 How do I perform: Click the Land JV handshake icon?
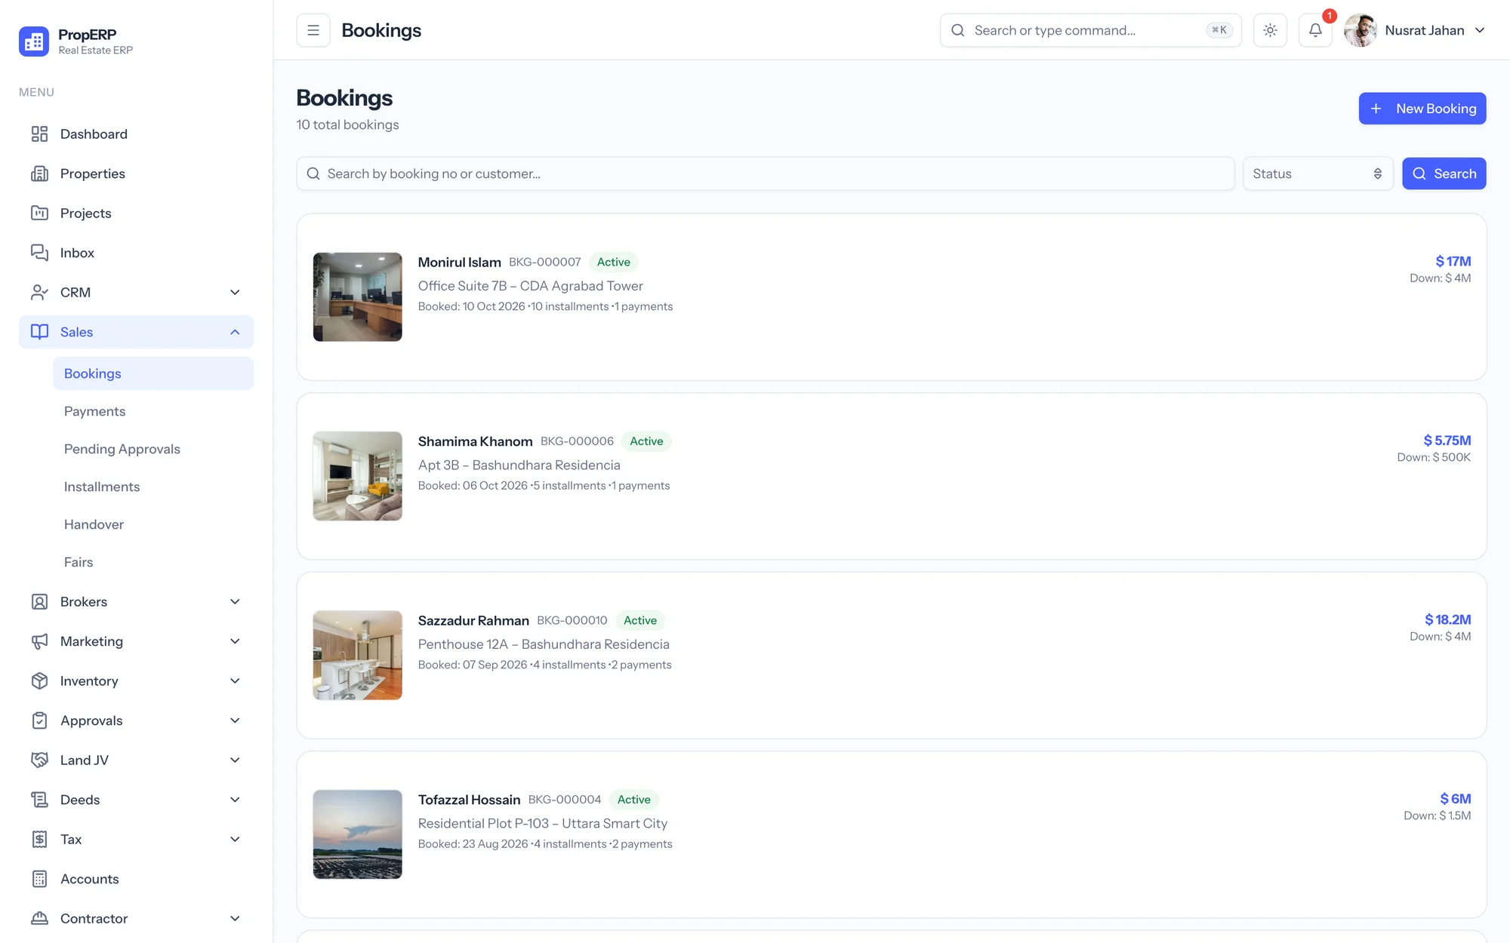click(x=39, y=760)
